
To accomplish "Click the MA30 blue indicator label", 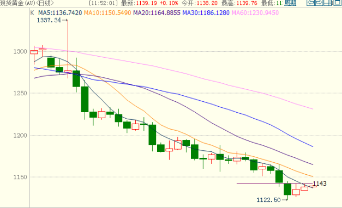I will pyautogui.click(x=206, y=13).
